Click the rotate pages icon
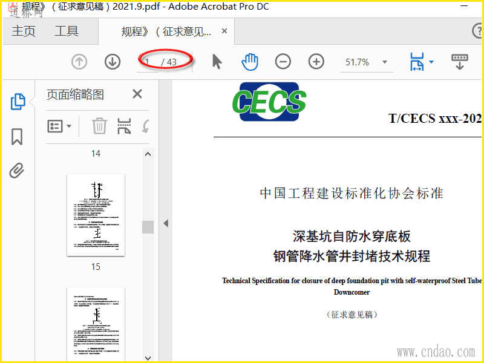The width and height of the screenshot is (484, 363). (x=146, y=126)
